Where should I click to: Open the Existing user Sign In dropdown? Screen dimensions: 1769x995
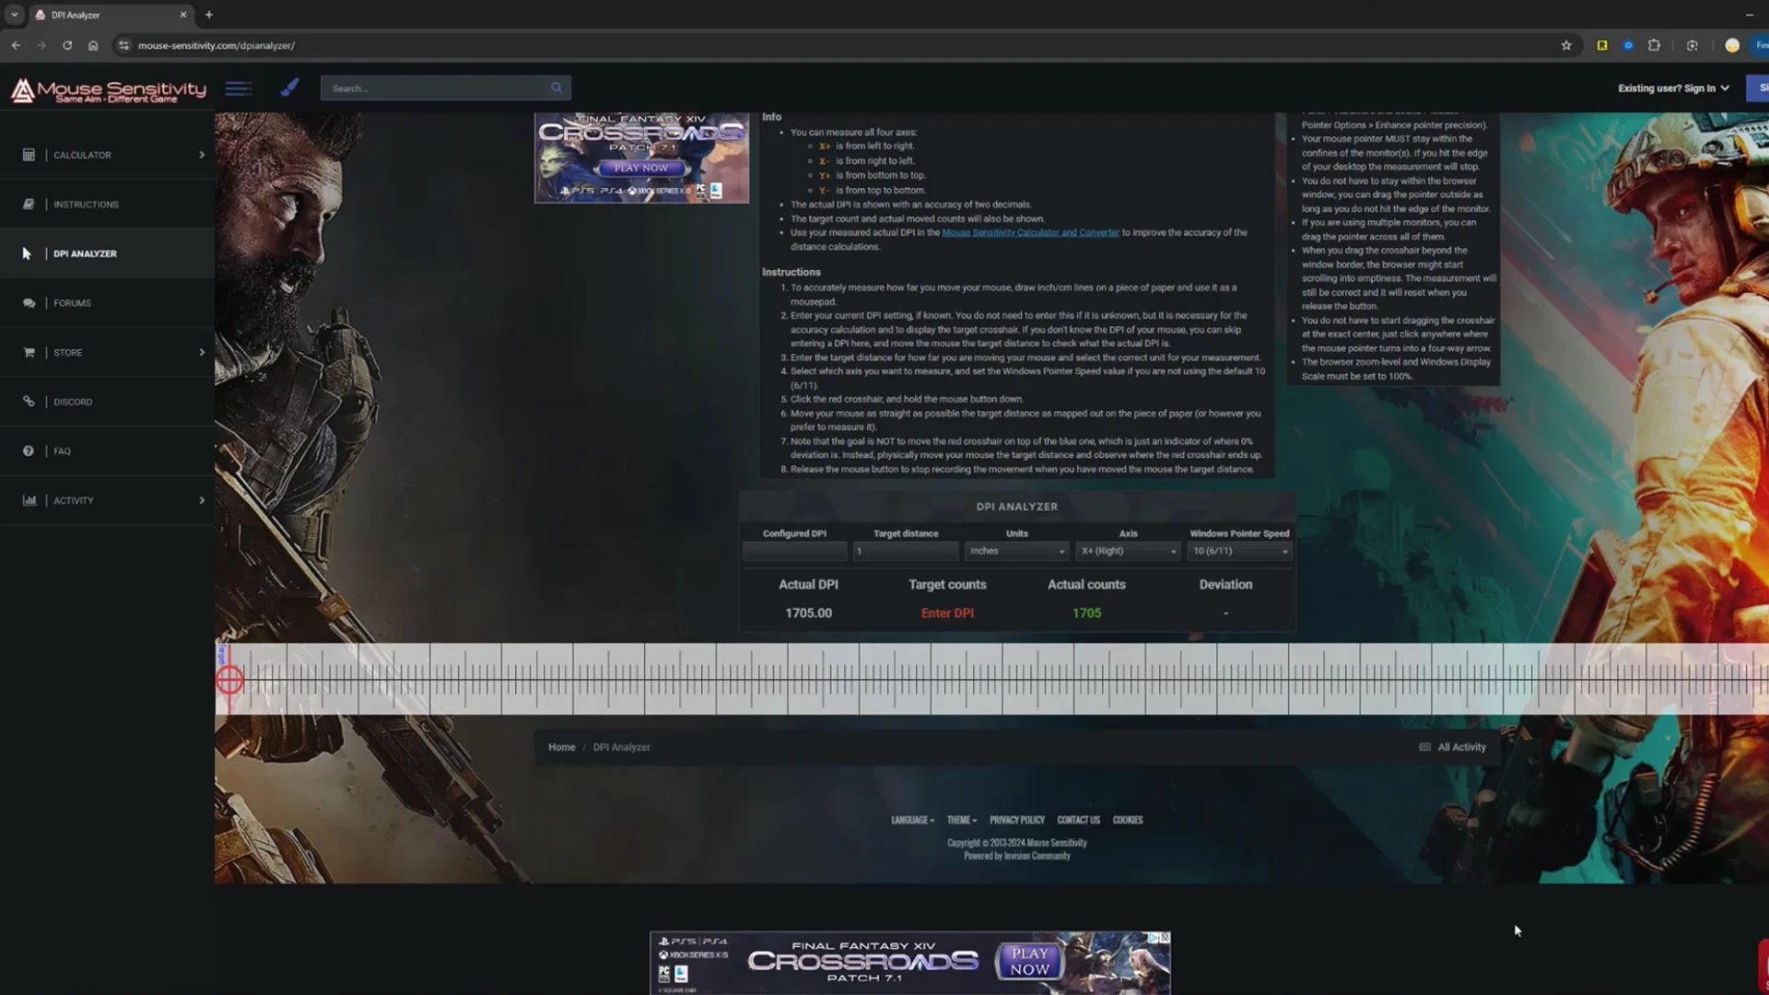[1673, 88]
